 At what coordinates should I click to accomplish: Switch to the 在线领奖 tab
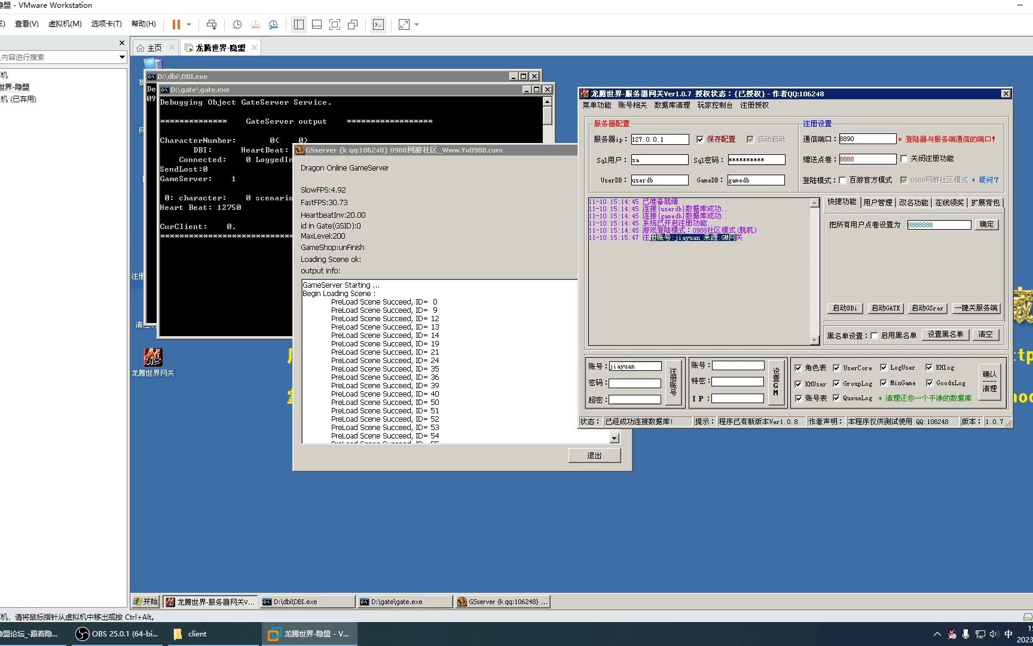(949, 203)
